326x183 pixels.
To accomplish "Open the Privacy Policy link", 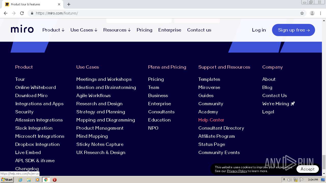I will [x=237, y=171].
